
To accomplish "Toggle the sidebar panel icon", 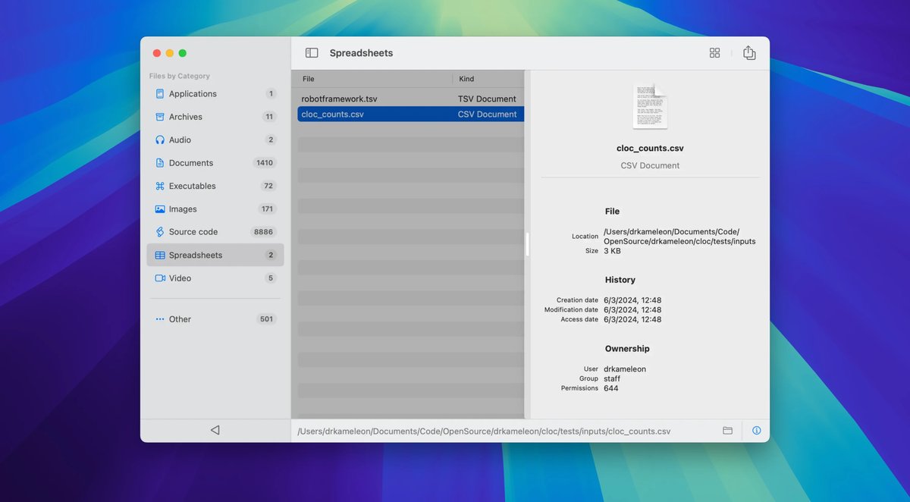I will (x=312, y=53).
